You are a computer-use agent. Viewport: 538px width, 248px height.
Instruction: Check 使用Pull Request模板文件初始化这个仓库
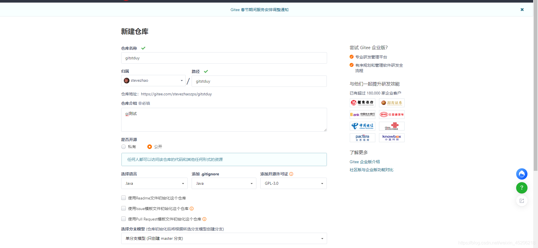click(123, 219)
